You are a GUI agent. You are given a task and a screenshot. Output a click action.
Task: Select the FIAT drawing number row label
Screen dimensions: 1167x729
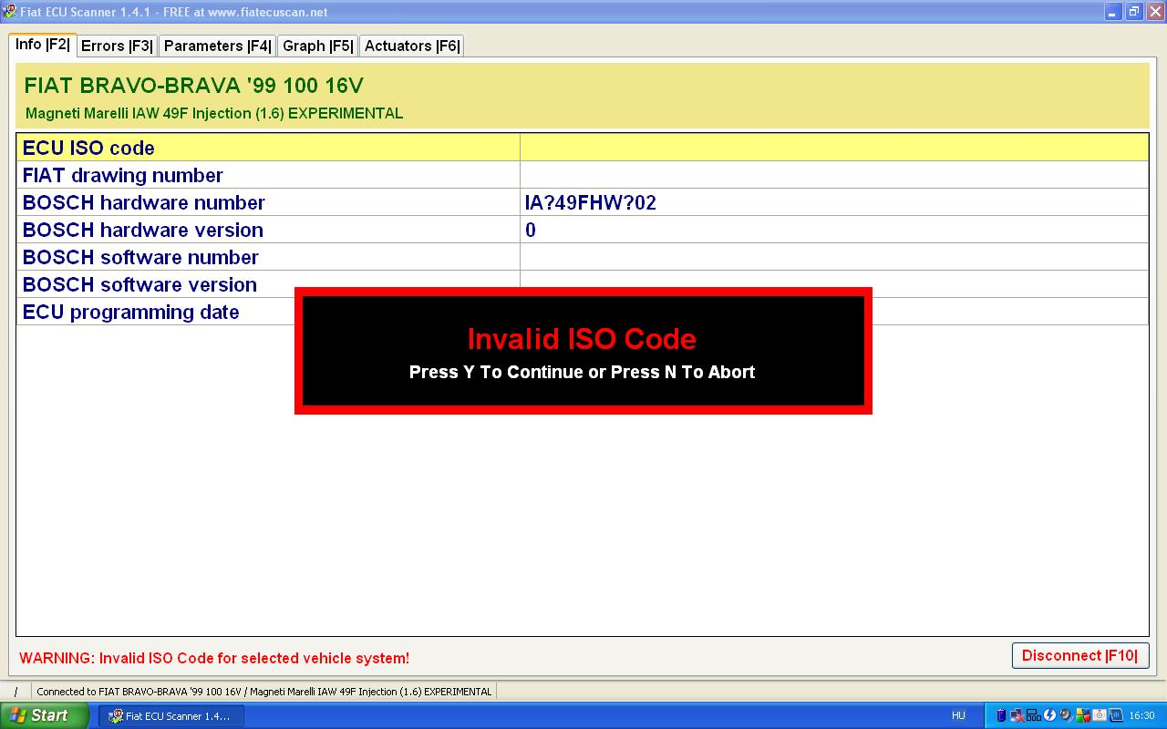[x=122, y=175]
